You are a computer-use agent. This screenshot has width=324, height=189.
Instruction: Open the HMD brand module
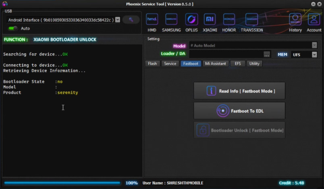coord(152,22)
